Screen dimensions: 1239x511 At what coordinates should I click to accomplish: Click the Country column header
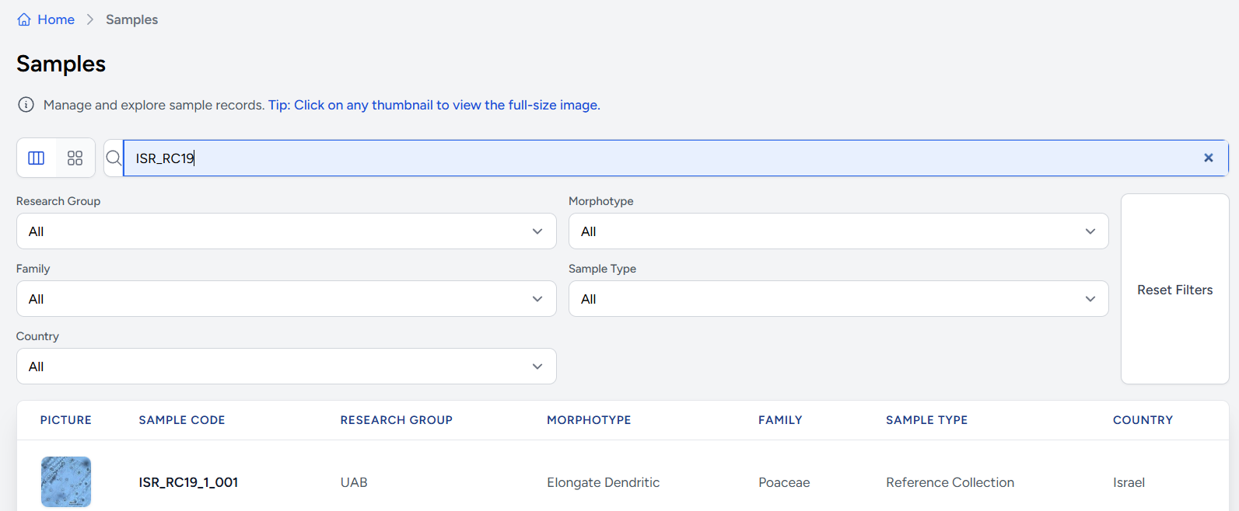pyautogui.click(x=1143, y=420)
